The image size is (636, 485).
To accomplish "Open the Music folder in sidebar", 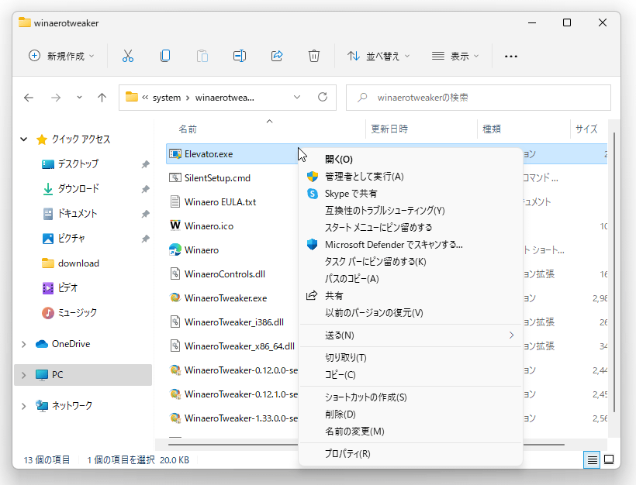I will tap(77, 313).
